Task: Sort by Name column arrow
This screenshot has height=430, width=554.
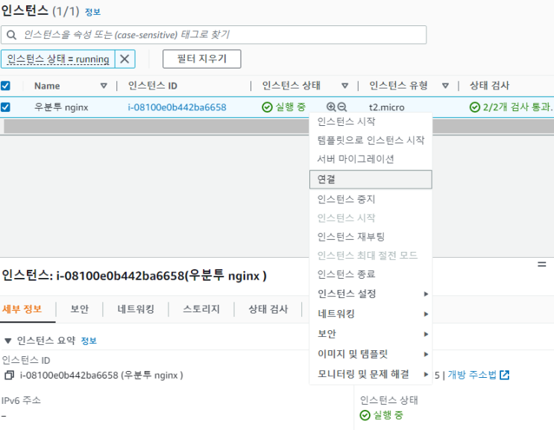Action: click(x=104, y=86)
